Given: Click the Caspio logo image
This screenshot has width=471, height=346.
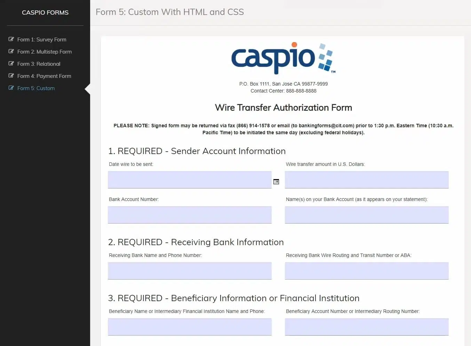Looking at the screenshot, I should click(283, 58).
